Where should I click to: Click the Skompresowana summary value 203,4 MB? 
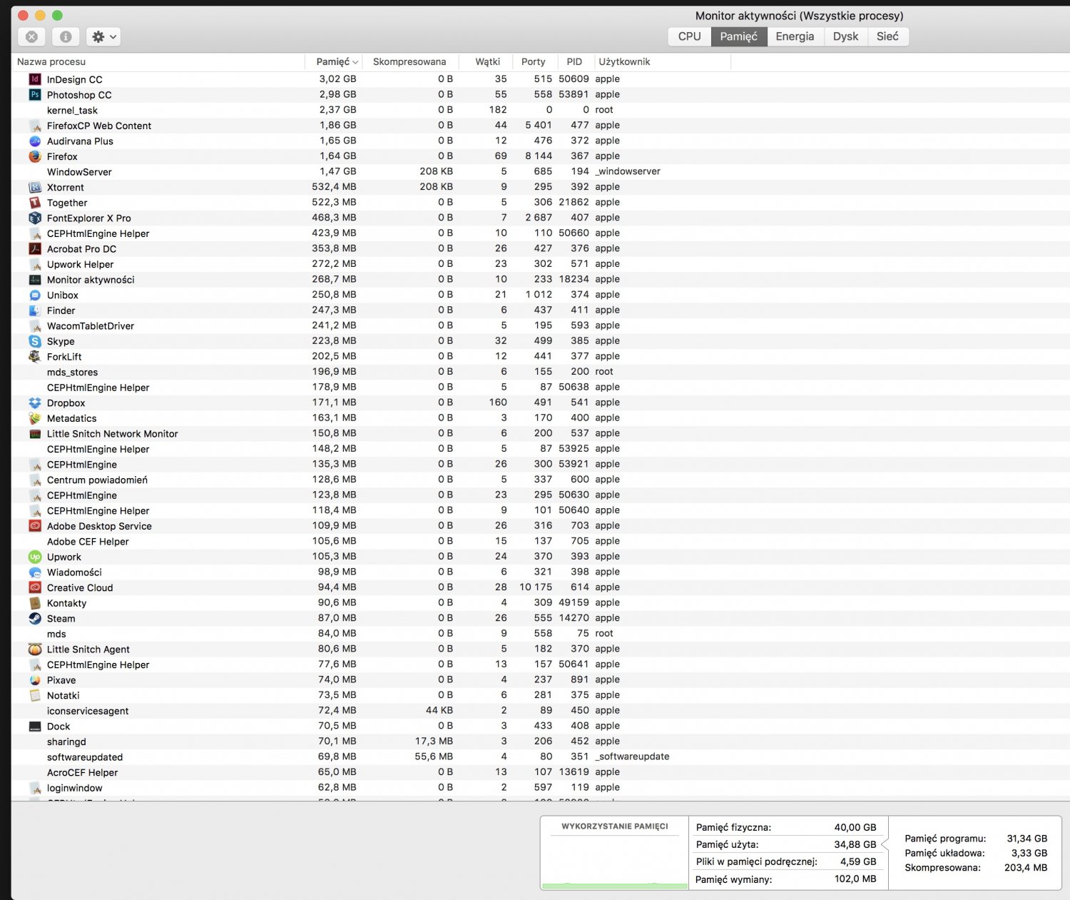pos(1026,868)
